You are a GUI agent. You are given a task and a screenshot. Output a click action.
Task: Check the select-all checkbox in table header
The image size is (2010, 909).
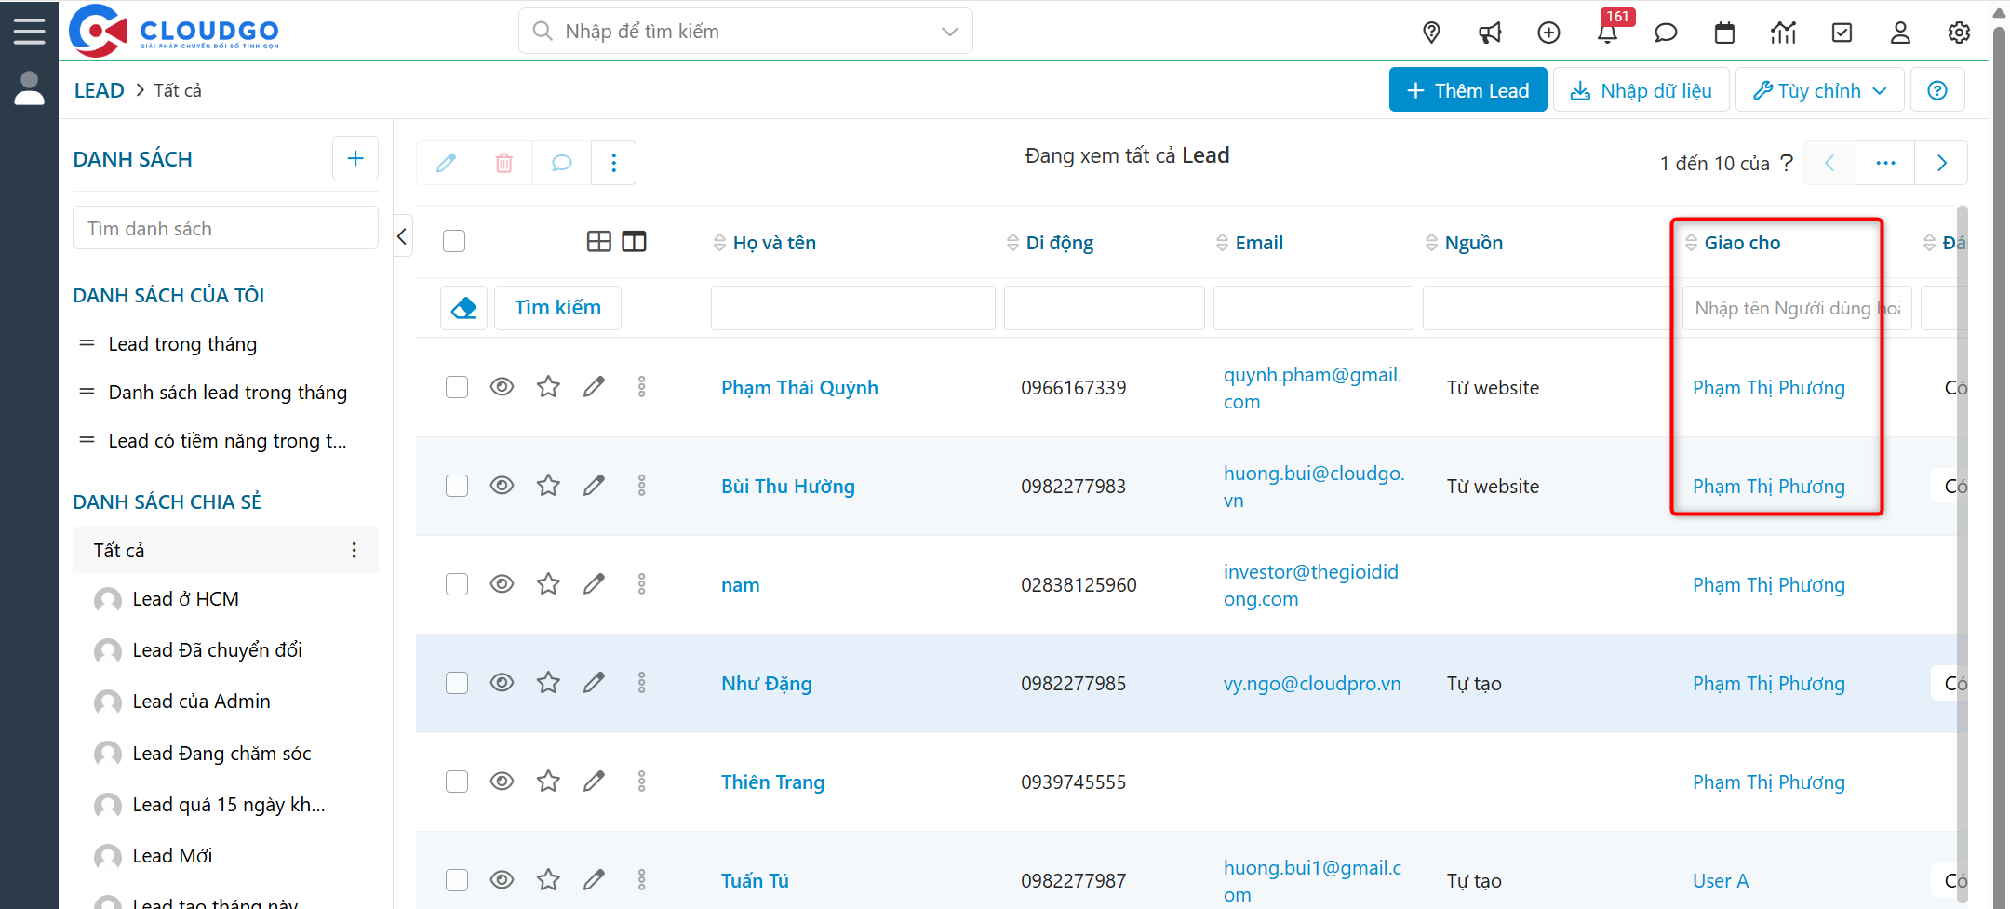(454, 242)
